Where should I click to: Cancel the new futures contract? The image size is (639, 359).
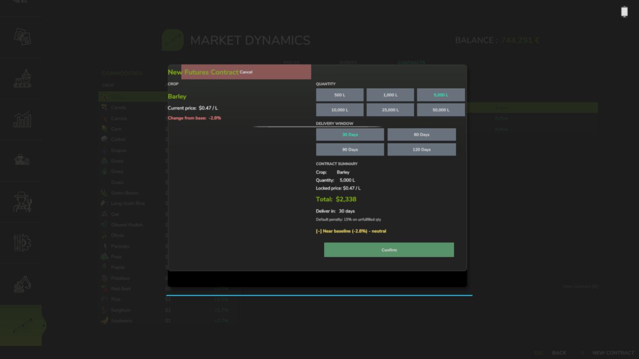246,72
